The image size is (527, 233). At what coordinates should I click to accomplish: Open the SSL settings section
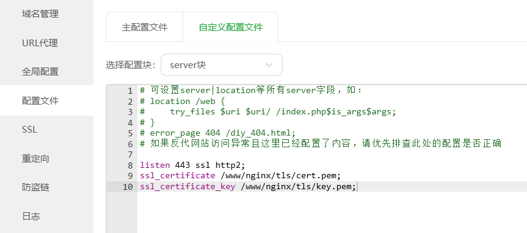pyautogui.click(x=29, y=130)
